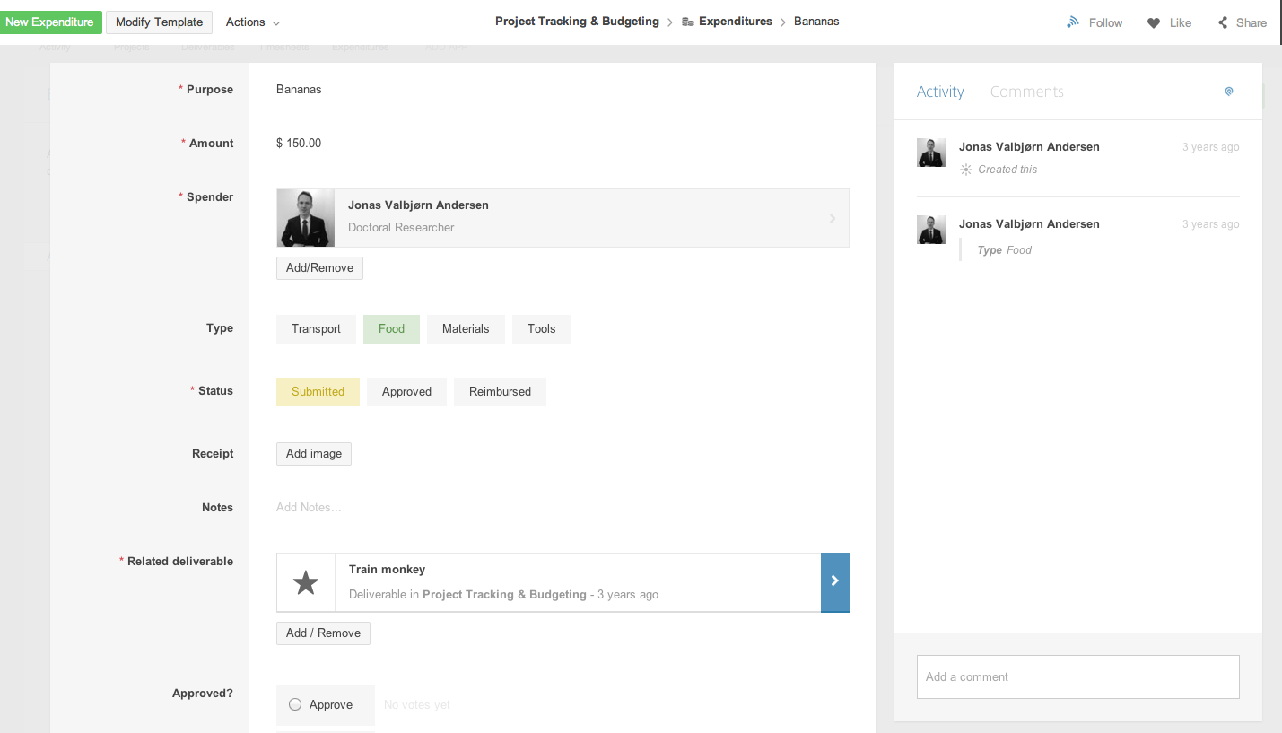Set the Type to Transport
The width and height of the screenshot is (1282, 733).
point(316,329)
